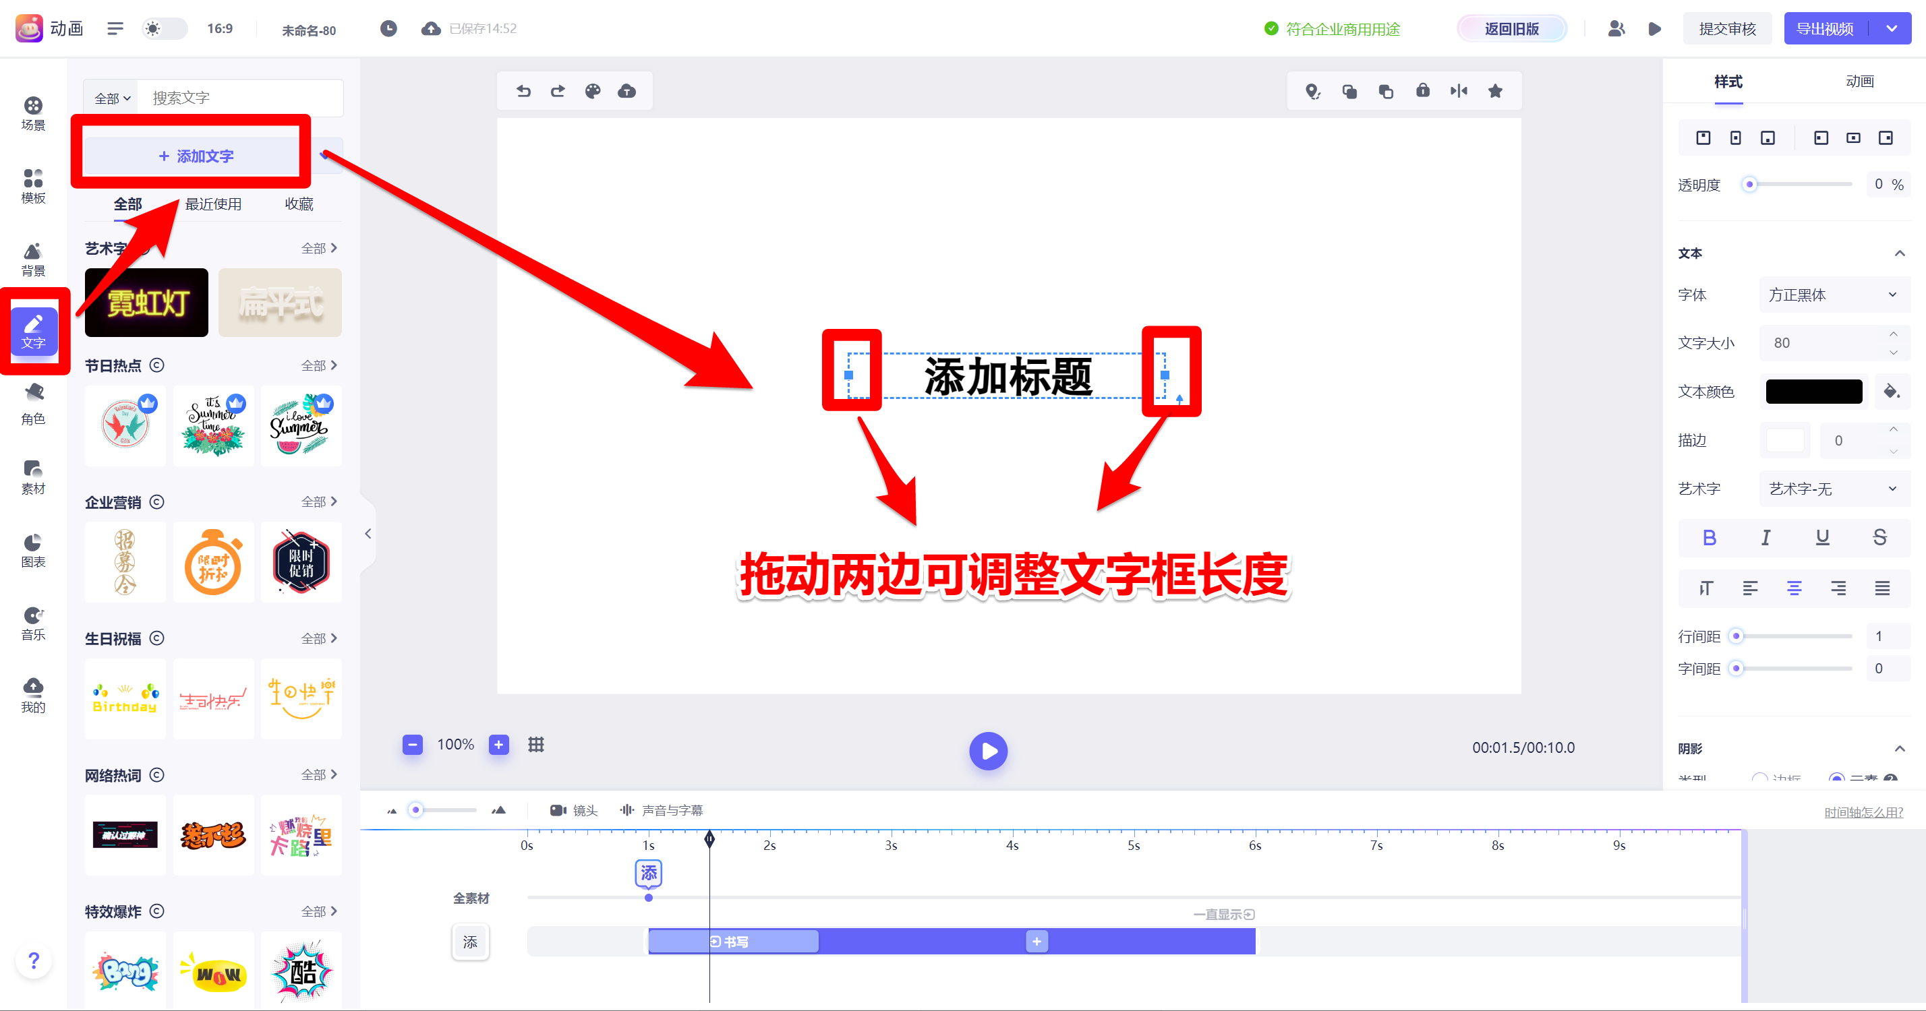Click the preview play icon in header
This screenshot has height=1011, width=1926.
point(1655,28)
